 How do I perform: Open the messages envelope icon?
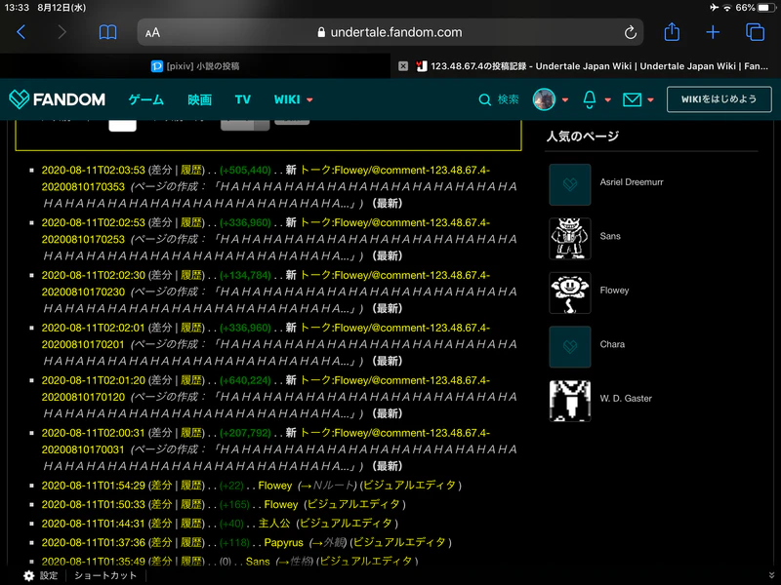click(632, 99)
